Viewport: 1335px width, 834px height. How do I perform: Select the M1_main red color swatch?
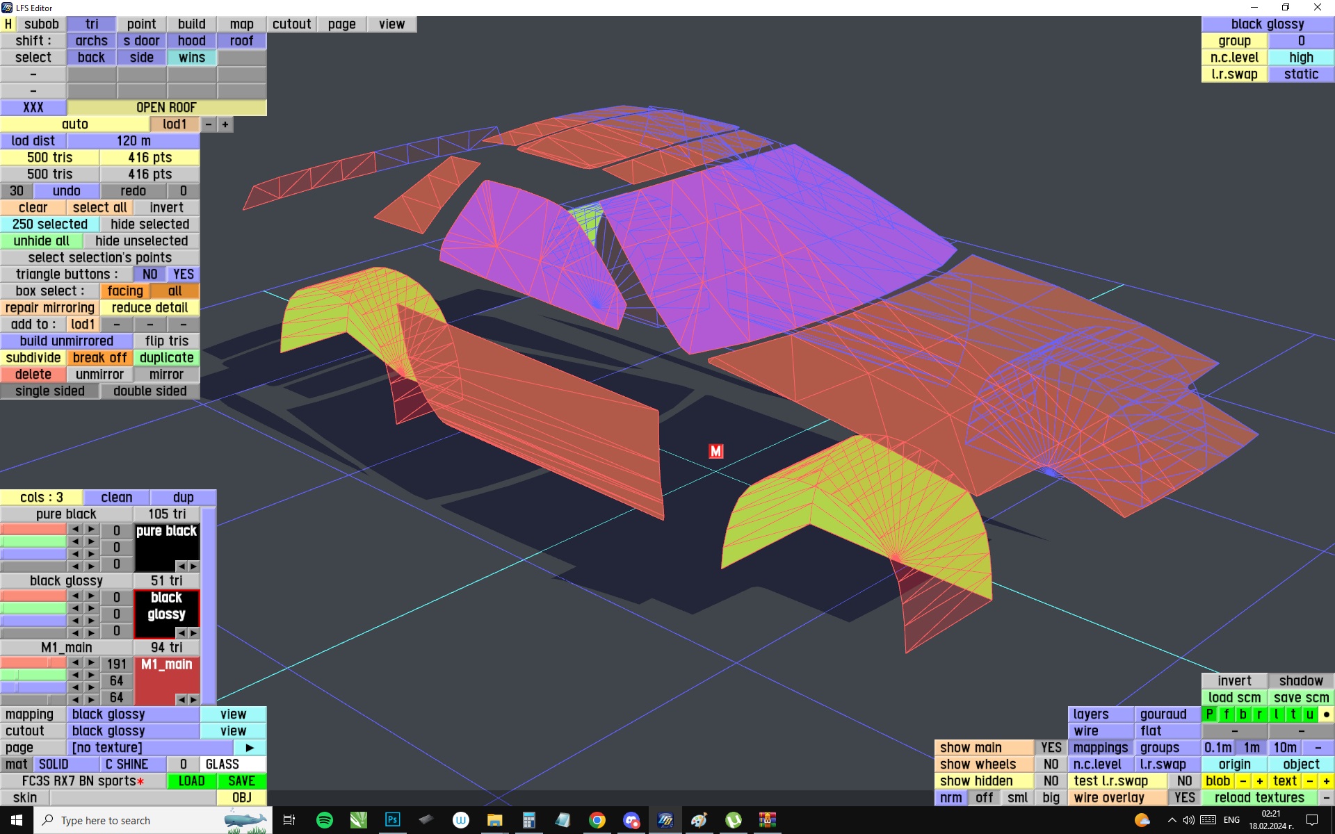point(167,678)
